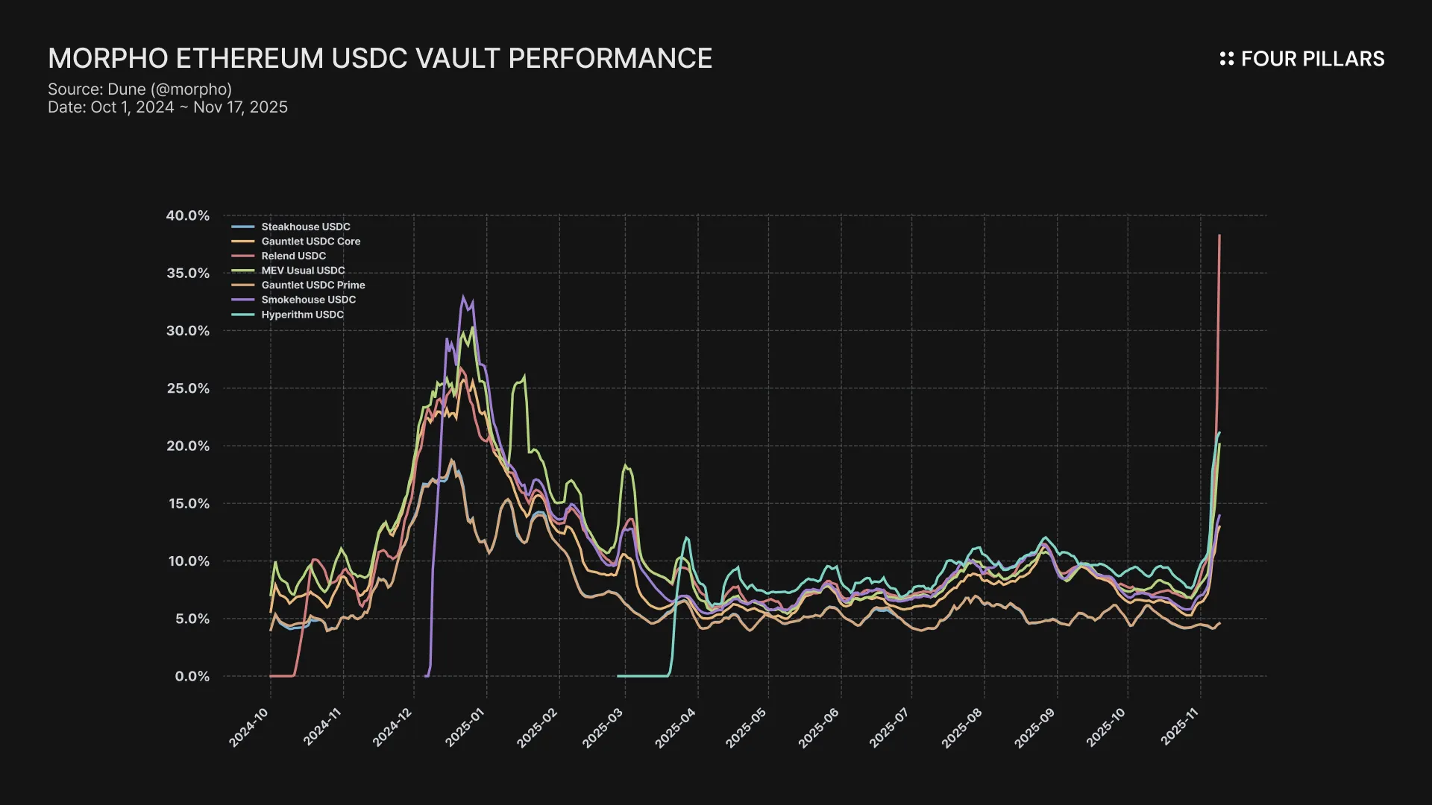This screenshot has width=1432, height=805.
Task: Click the chart title Morpho Ethereum USDC Vault Performance
Action: (x=380, y=58)
